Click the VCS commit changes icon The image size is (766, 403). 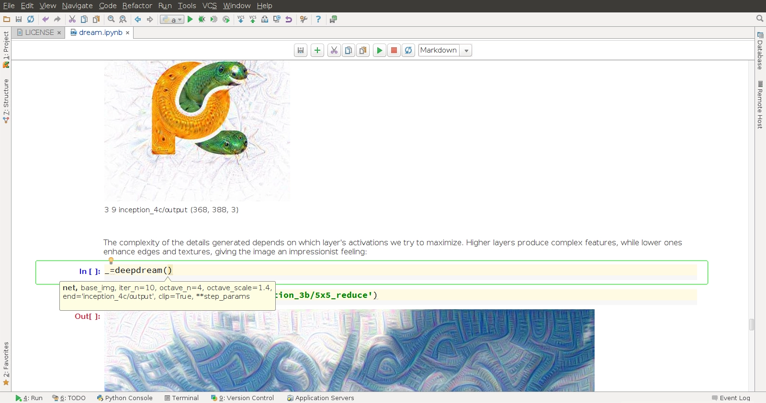click(x=253, y=19)
